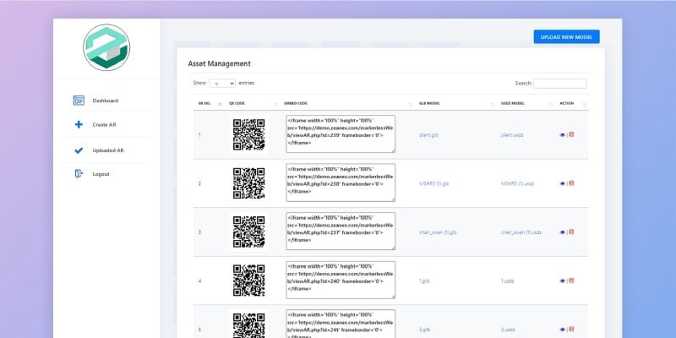The height and width of the screenshot is (338, 676).
Task: Click the Uploaded AR checkmark icon
Action: point(79,150)
